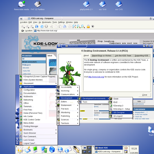The width and height of the screenshot is (154, 154).
Task: Launch Qt Linguist from the menu
Action: pyautogui.click(x=121, y=116)
